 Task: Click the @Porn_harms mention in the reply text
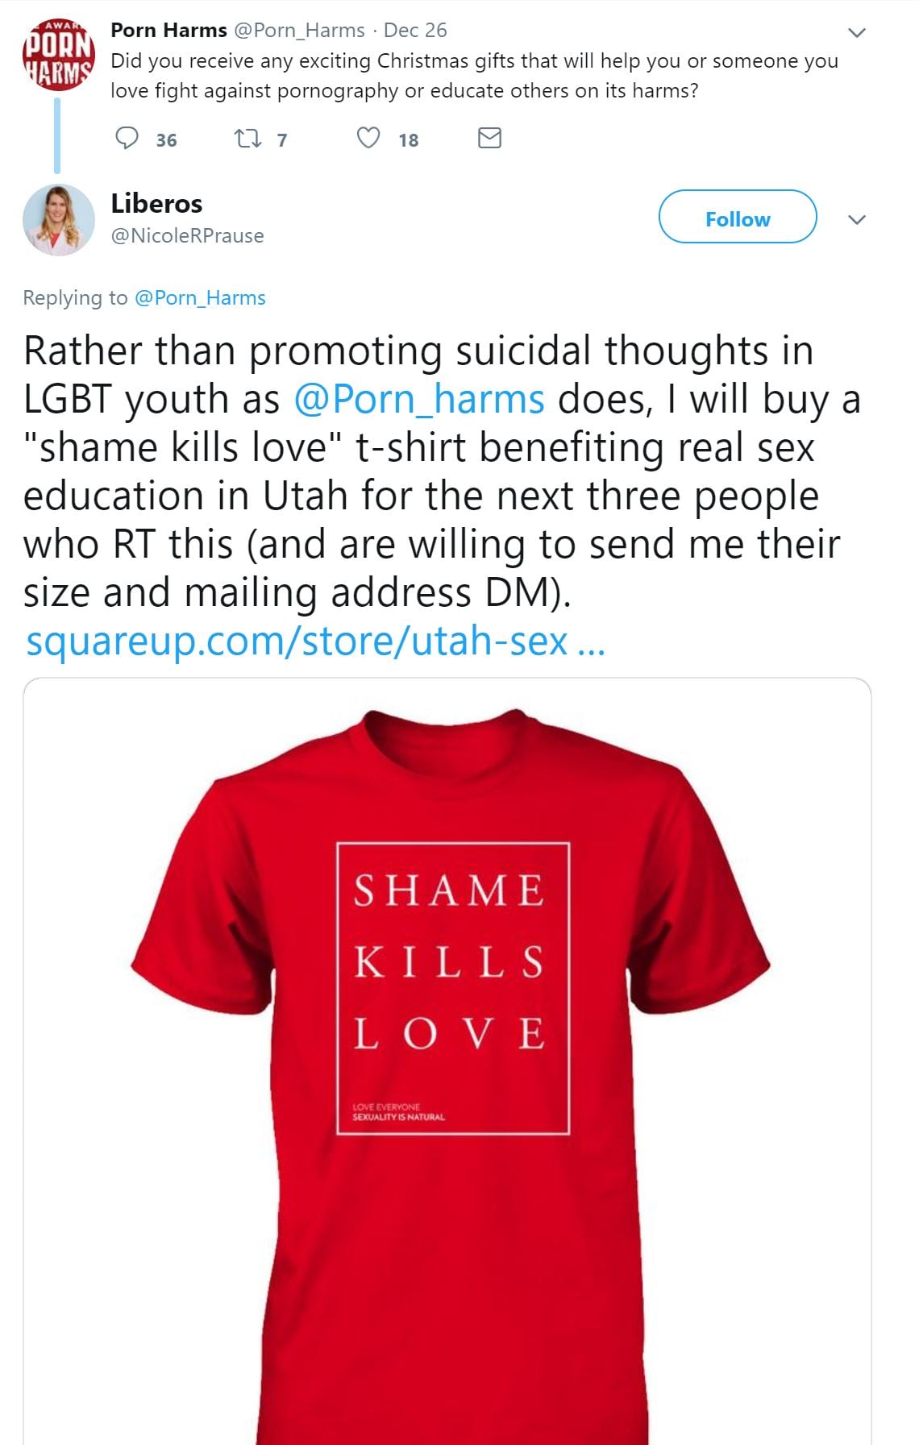[x=418, y=400]
